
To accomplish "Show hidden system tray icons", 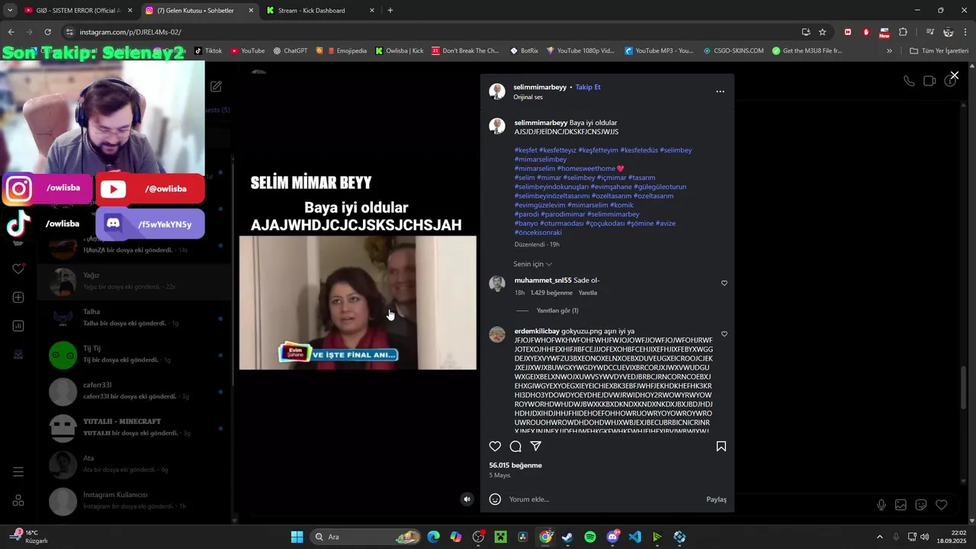I will [x=880, y=537].
